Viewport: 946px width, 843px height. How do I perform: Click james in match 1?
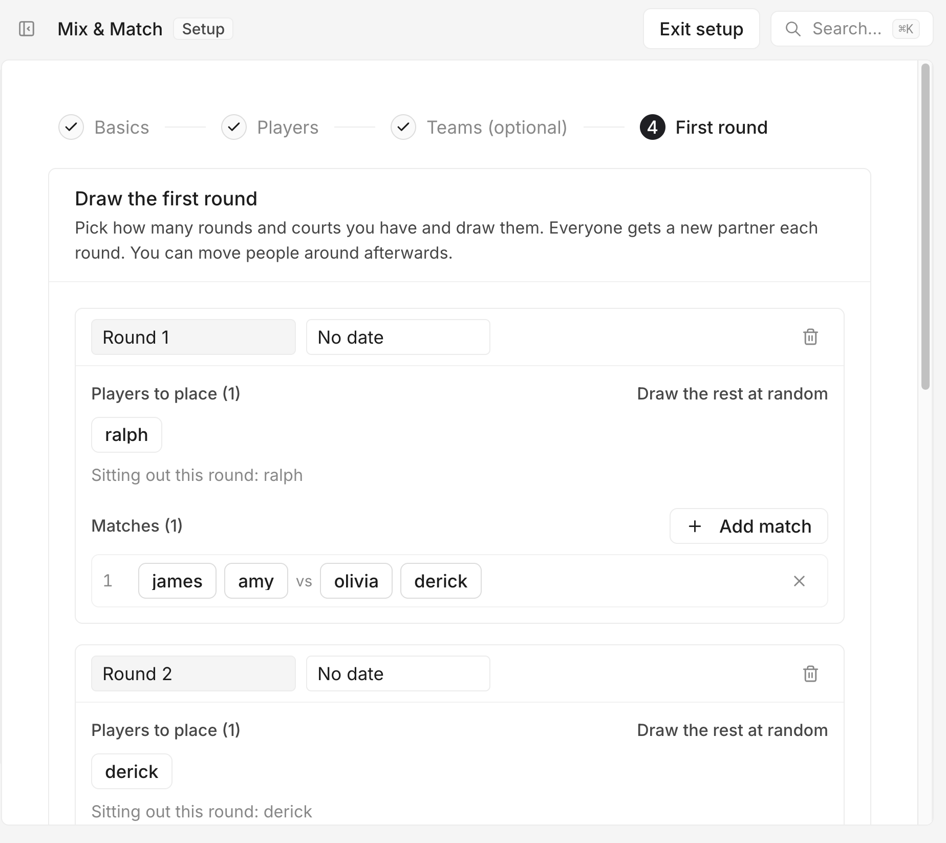point(177,581)
